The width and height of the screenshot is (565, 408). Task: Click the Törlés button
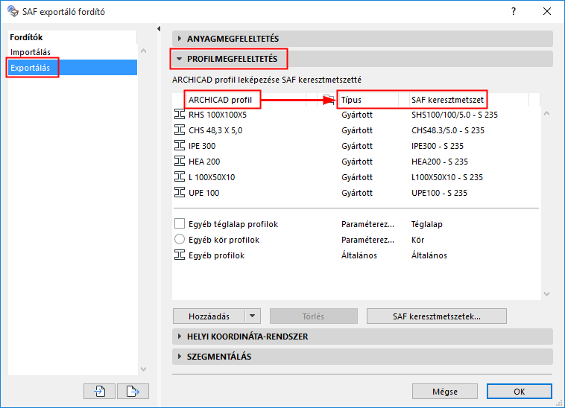click(314, 316)
